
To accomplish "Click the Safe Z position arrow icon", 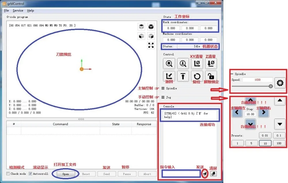I will (183, 76).
